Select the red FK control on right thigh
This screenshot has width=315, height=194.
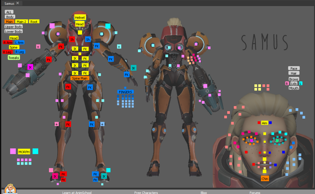(68, 87)
